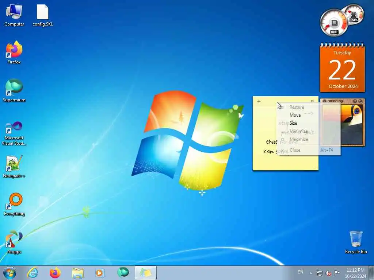Click the Show desktop strip
This screenshot has width=374, height=280.
pyautogui.click(x=371, y=273)
